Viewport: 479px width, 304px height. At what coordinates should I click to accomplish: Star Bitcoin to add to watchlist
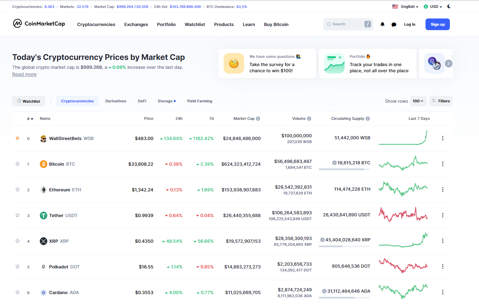(x=17, y=164)
